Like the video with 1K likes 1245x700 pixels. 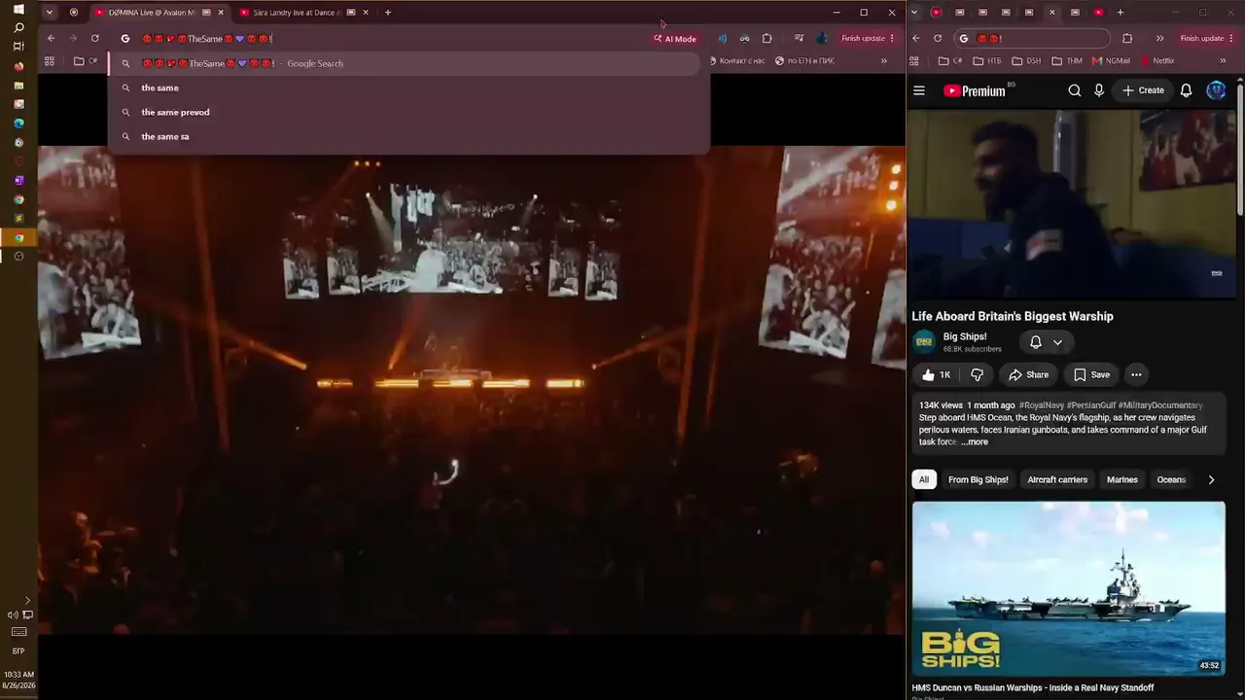pyautogui.click(x=937, y=374)
